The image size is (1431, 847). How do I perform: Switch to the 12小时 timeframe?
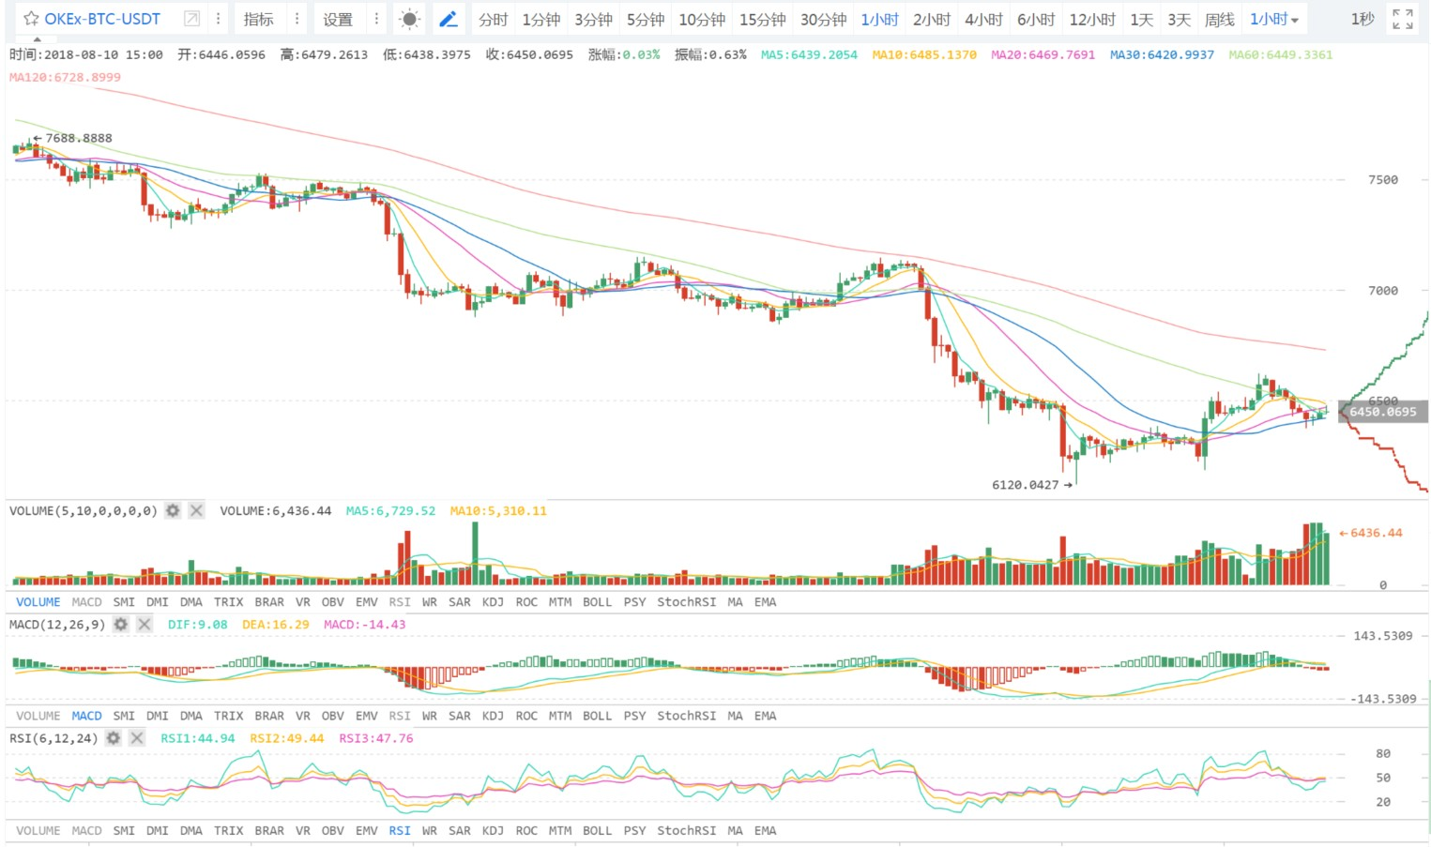click(1092, 19)
